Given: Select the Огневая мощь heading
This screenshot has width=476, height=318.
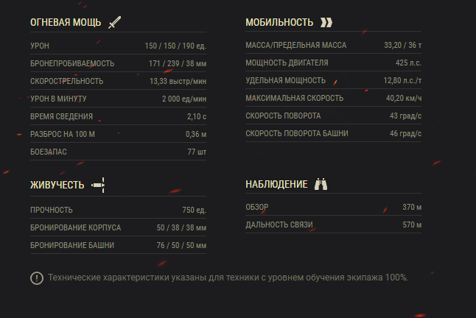Looking at the screenshot, I should point(66,22).
